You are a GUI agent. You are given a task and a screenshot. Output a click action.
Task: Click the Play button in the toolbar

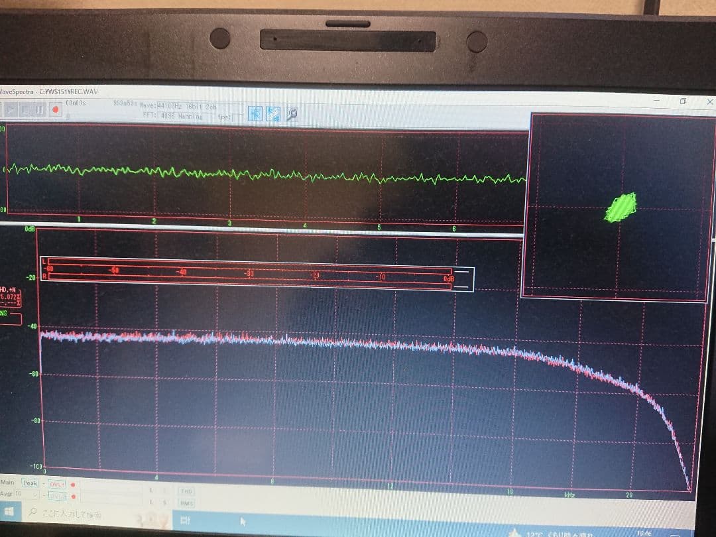click(11, 109)
